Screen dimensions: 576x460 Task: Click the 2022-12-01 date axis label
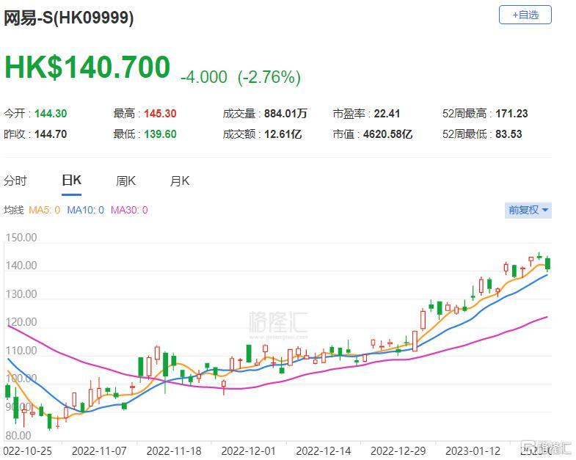coord(248,450)
